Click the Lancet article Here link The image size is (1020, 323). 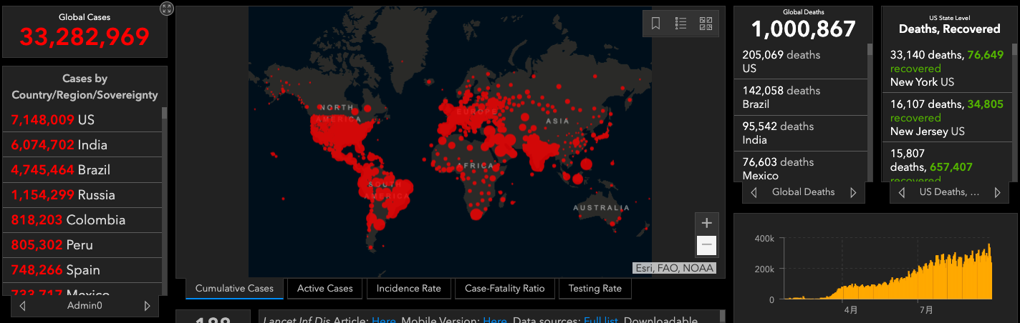(383, 319)
